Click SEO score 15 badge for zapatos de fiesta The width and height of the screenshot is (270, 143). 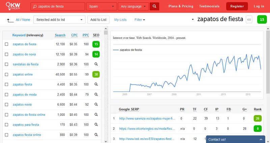click(96, 44)
